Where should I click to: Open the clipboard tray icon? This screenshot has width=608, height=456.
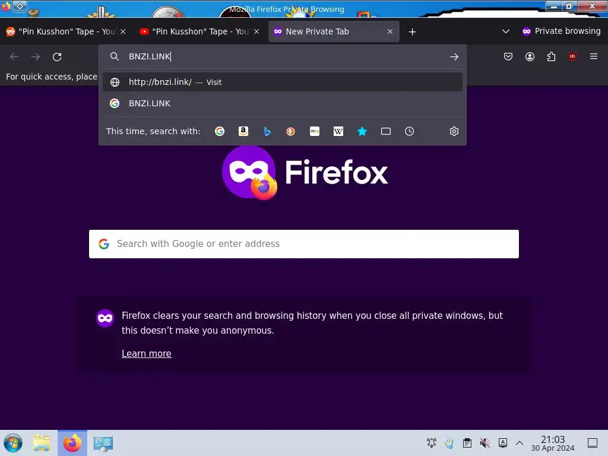pos(467,443)
